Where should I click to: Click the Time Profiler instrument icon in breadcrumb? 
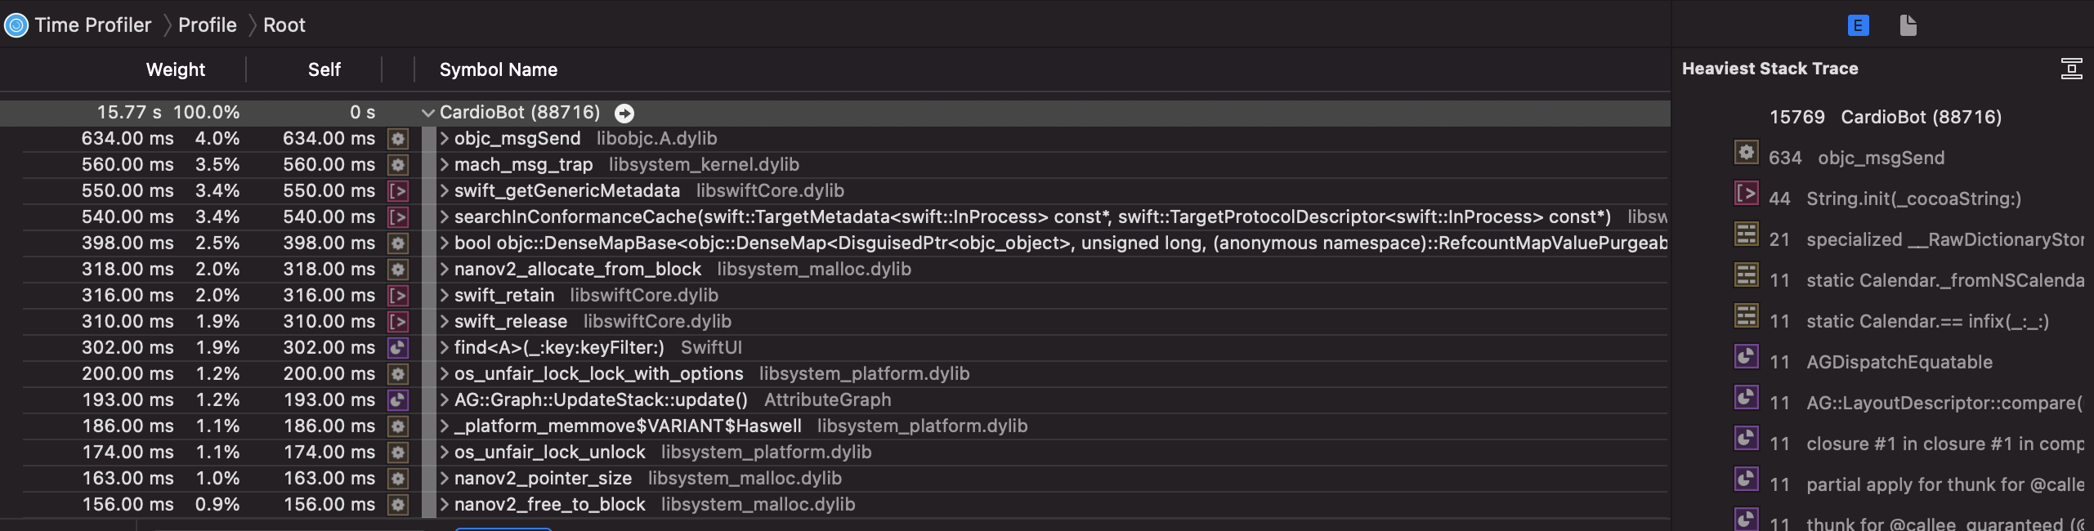click(x=16, y=25)
